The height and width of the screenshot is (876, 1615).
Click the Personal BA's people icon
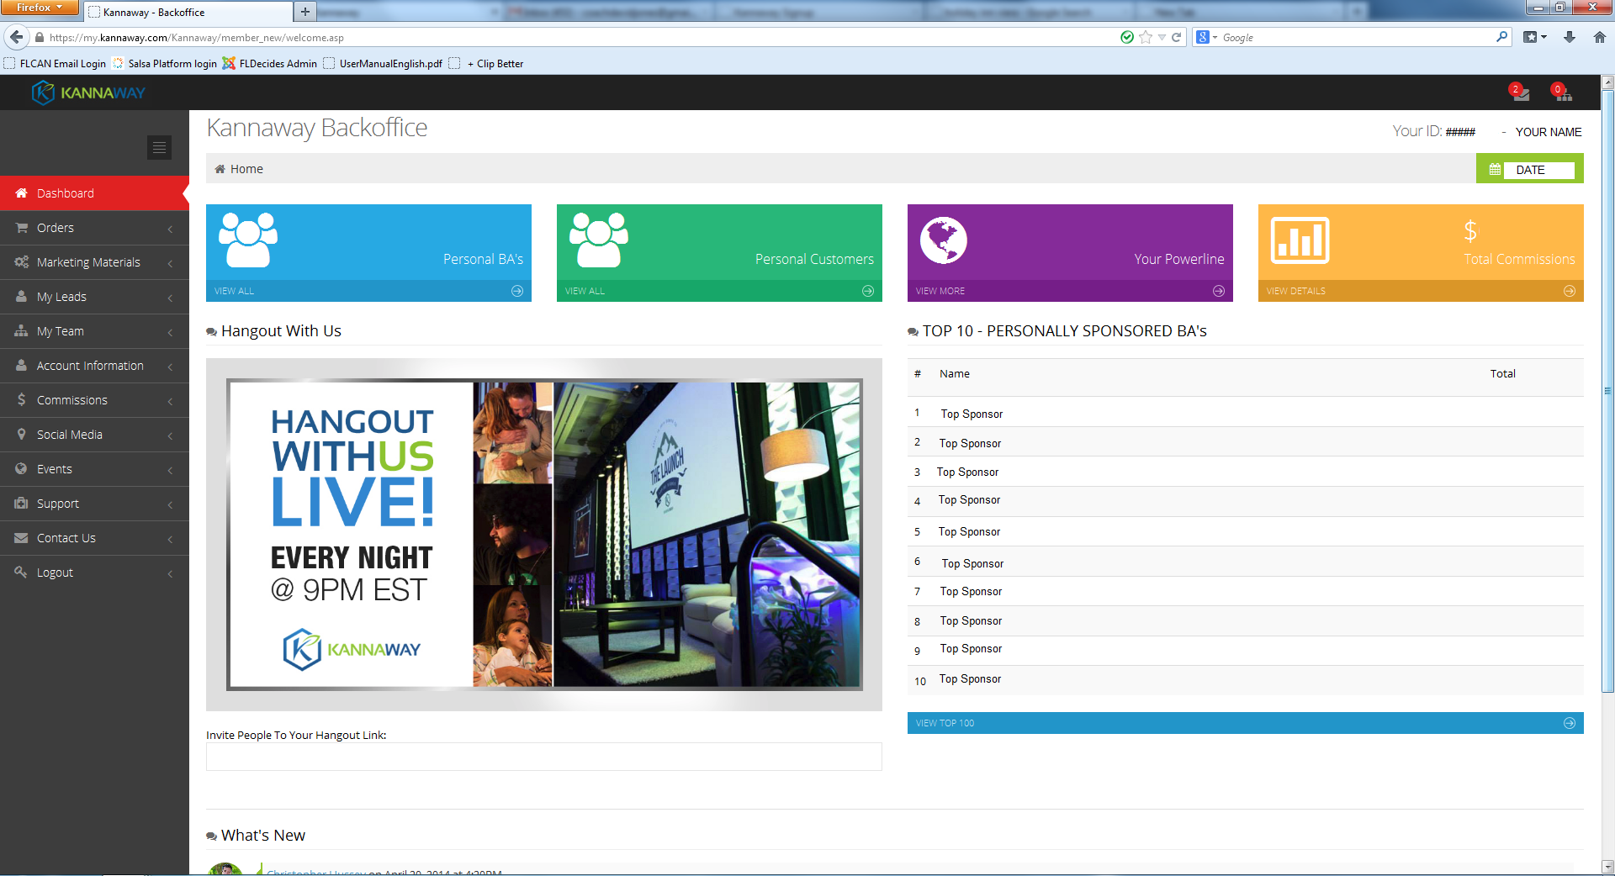click(248, 240)
